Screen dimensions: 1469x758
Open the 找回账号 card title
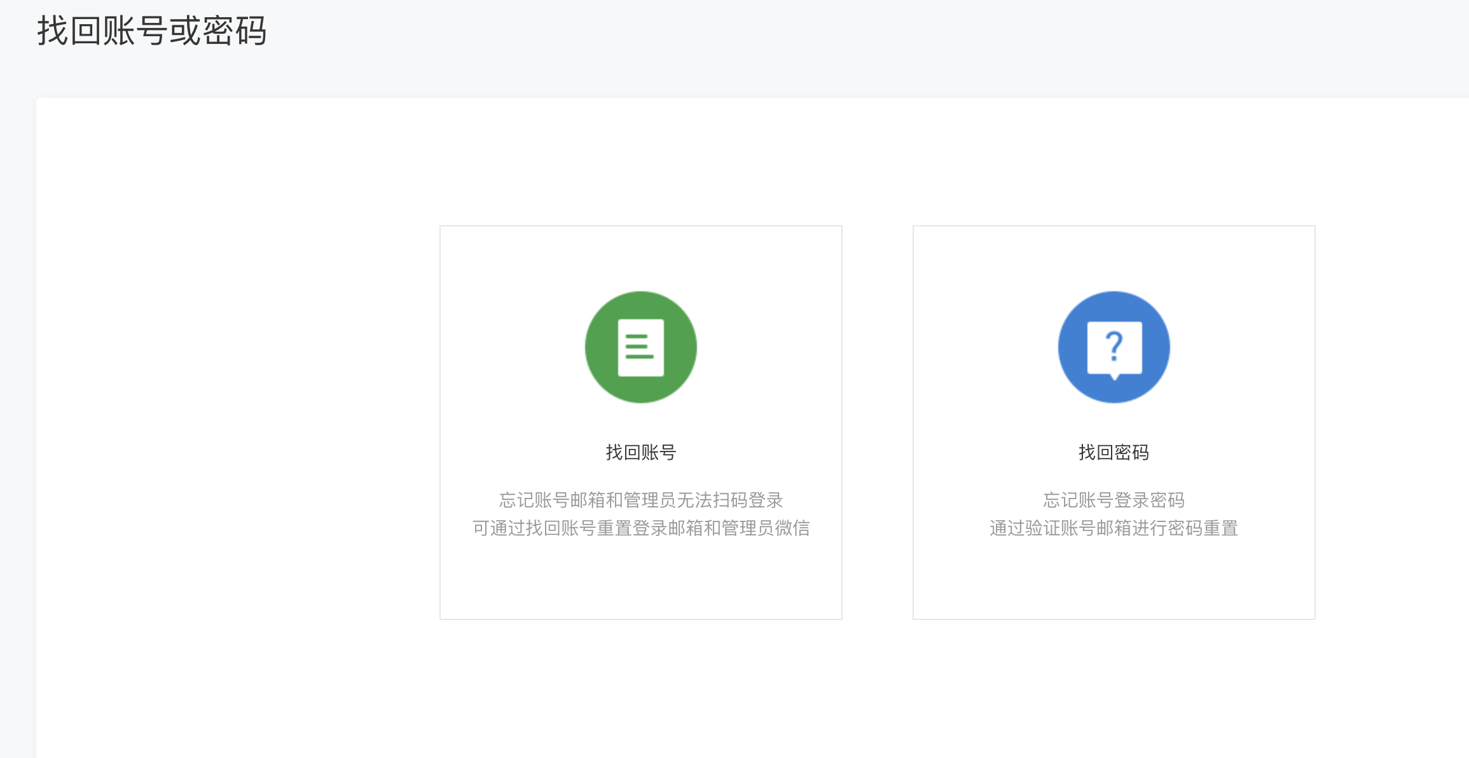click(x=640, y=452)
